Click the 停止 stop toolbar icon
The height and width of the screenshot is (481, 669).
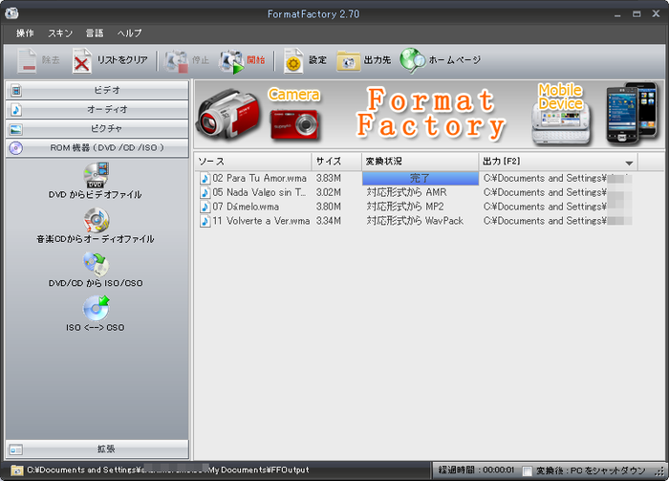tap(176, 60)
